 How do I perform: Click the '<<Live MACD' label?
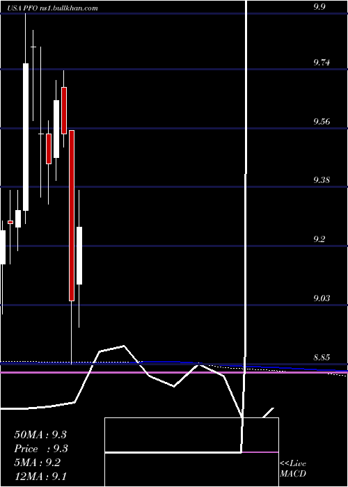pos(293,469)
